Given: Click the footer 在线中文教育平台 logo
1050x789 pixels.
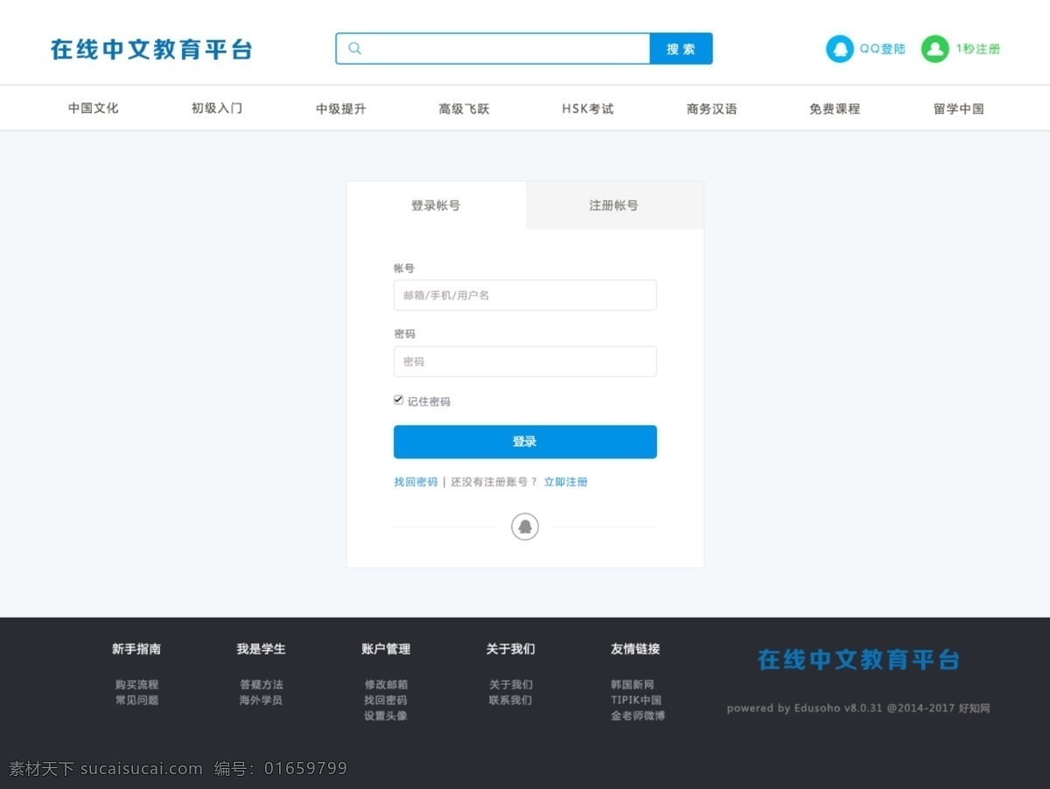Looking at the screenshot, I should pyautogui.click(x=858, y=660).
